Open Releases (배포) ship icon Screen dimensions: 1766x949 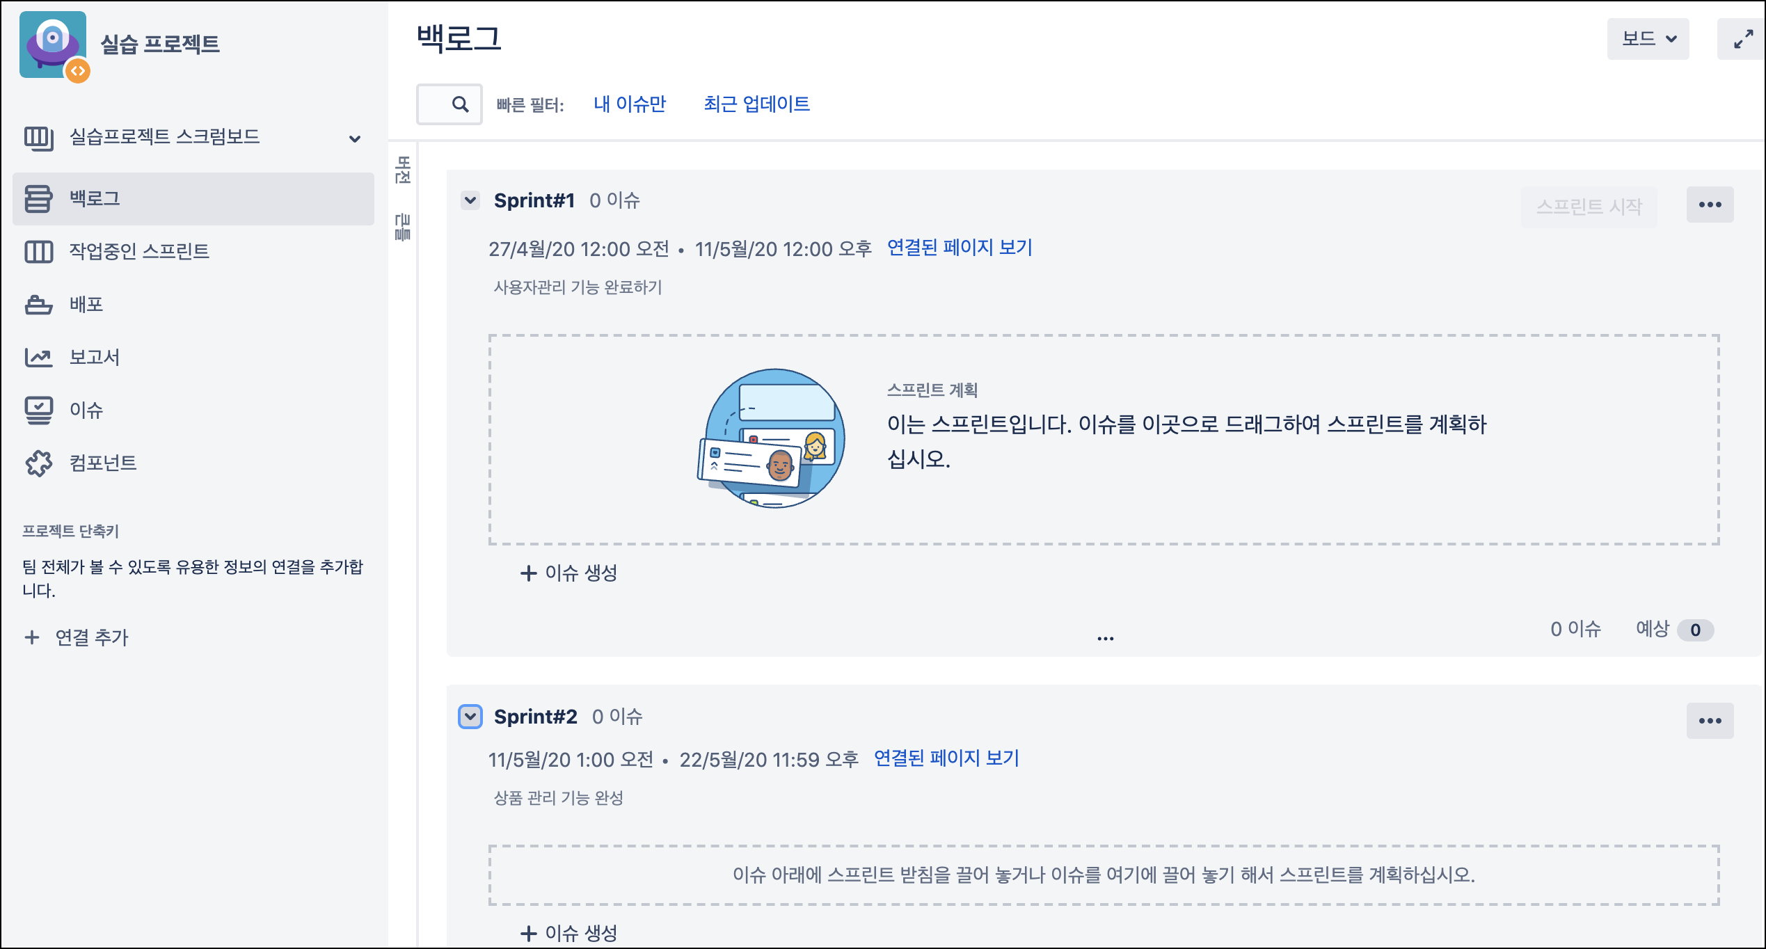click(38, 305)
